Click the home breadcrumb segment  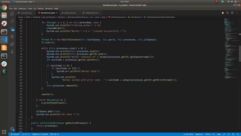point(20,17)
